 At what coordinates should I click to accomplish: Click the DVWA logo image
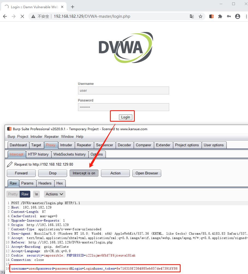click(126, 47)
